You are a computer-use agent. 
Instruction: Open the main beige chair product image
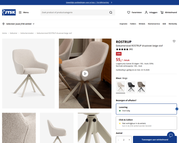point(28,73)
